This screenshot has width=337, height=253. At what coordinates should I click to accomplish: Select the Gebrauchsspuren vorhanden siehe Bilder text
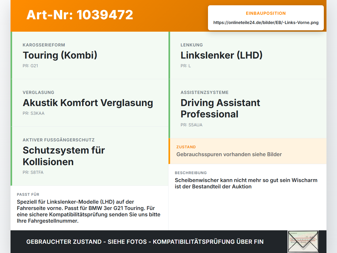(x=229, y=154)
